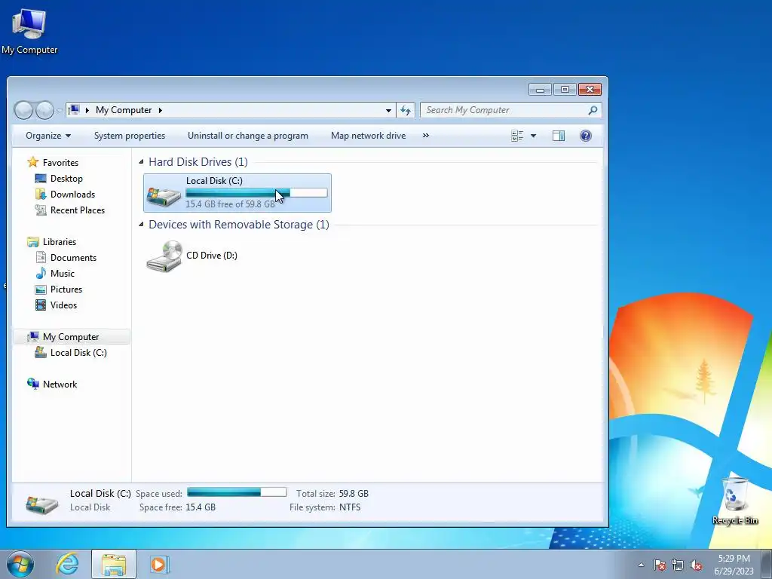Viewport: 772px width, 579px height.
Task: Select Local Disk (C:) in the navigation pane
Action: [x=78, y=353]
